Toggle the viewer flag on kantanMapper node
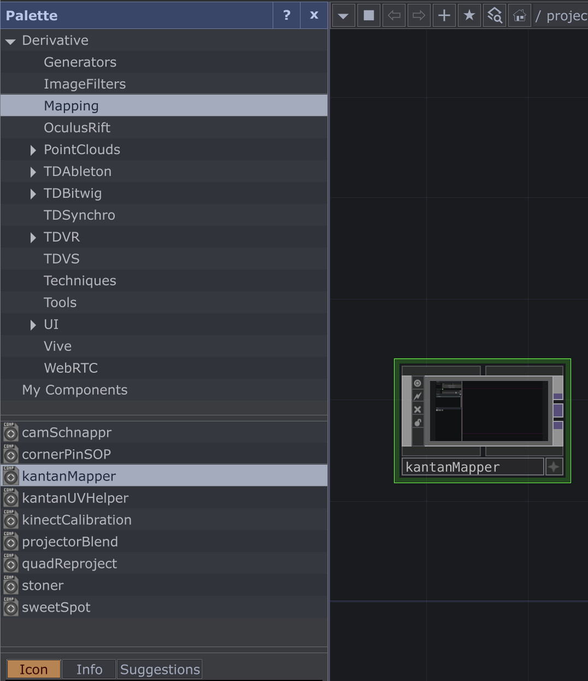The image size is (588, 681). (x=418, y=383)
